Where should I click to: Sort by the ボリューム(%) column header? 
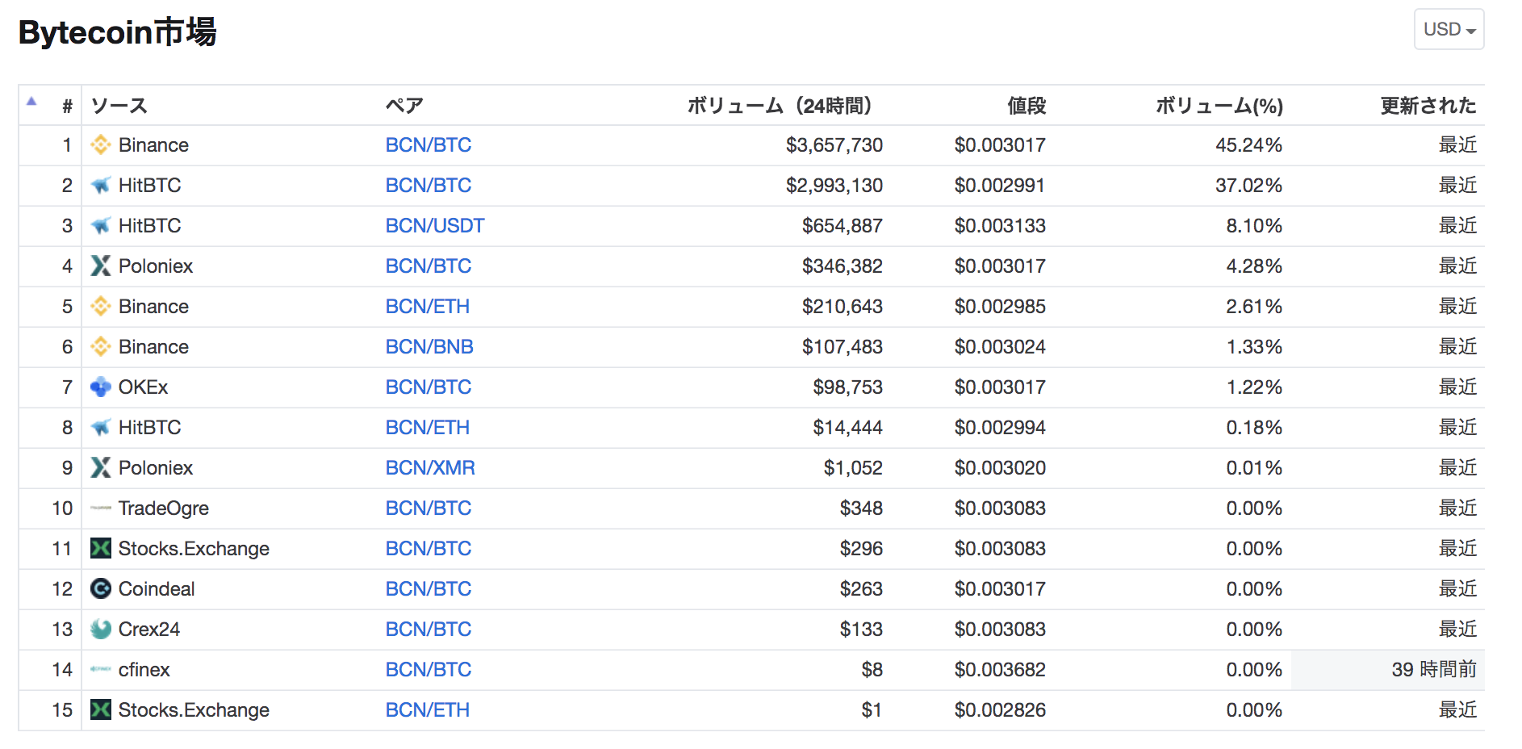click(x=1219, y=106)
